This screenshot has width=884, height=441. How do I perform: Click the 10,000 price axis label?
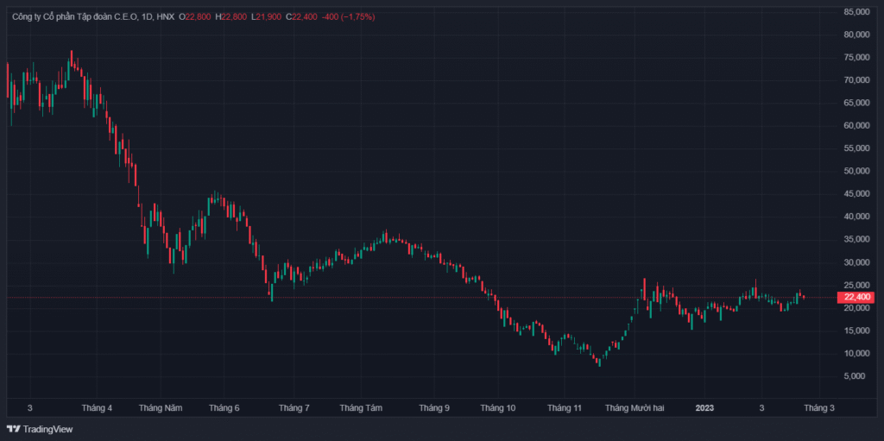tap(856, 354)
